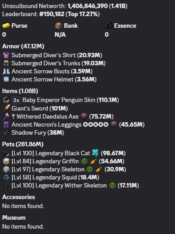
Task: Click the Shadow Fury sword icon
Action: pos(6,133)
